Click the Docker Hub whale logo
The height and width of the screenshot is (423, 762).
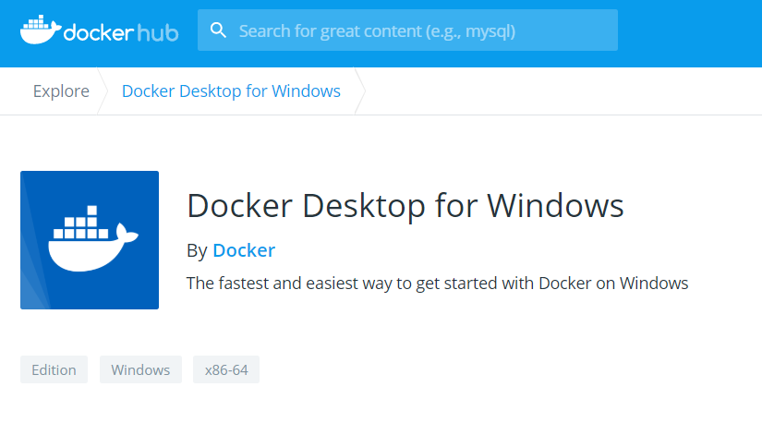[x=99, y=30]
